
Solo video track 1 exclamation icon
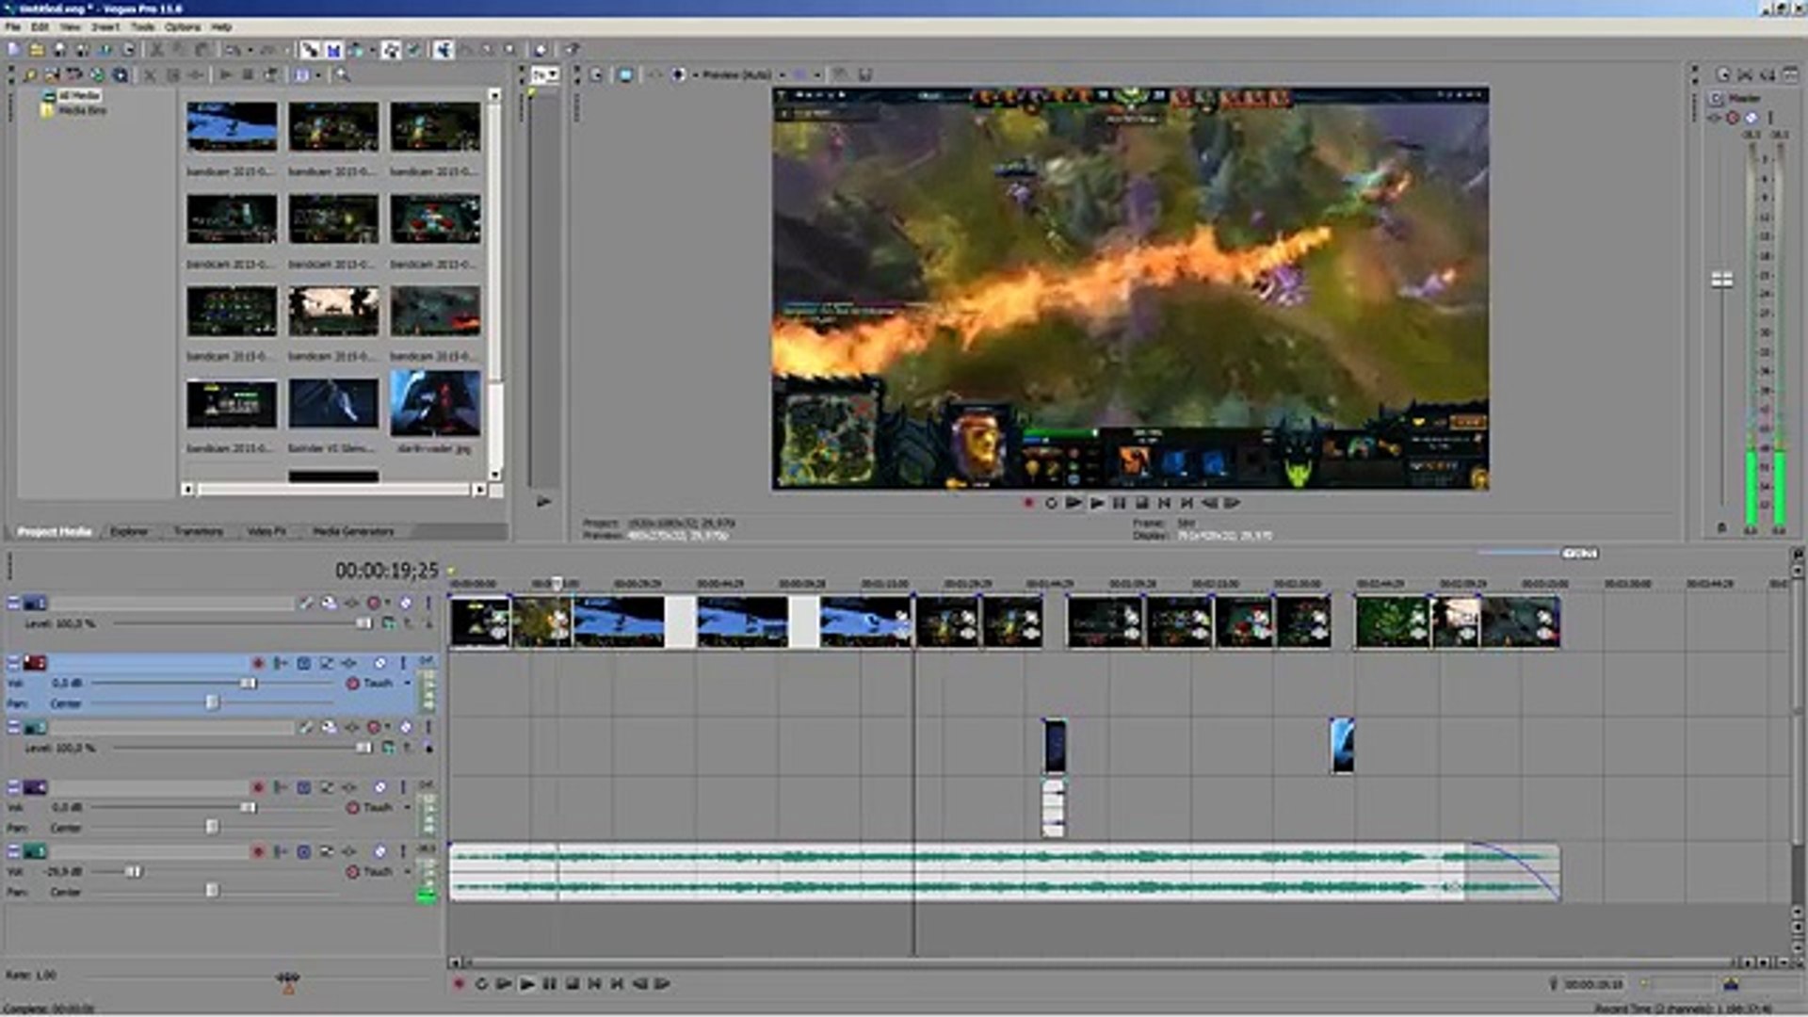point(428,603)
